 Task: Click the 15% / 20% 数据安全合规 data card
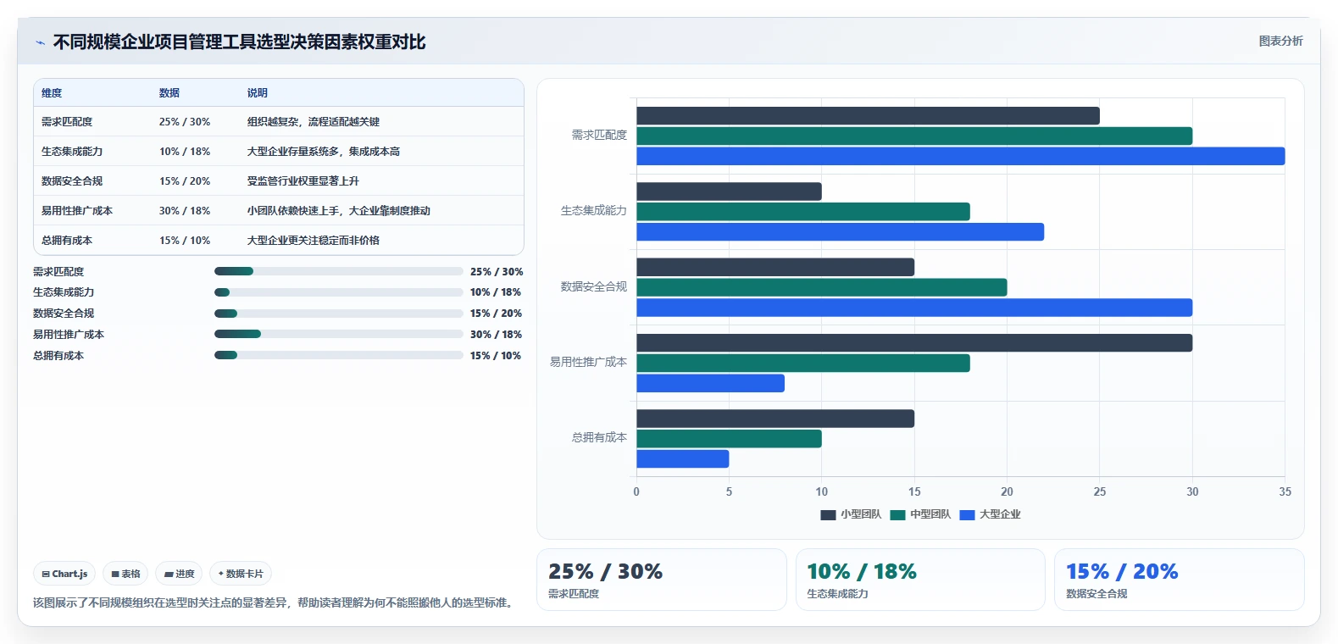tap(1180, 580)
